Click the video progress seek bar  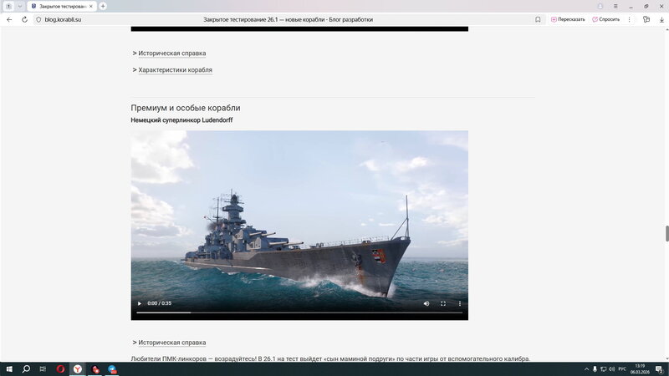tap(299, 312)
